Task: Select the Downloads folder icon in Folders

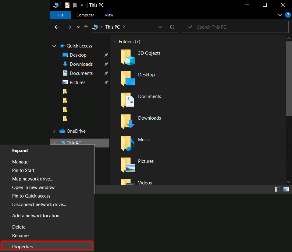Action: (x=128, y=122)
